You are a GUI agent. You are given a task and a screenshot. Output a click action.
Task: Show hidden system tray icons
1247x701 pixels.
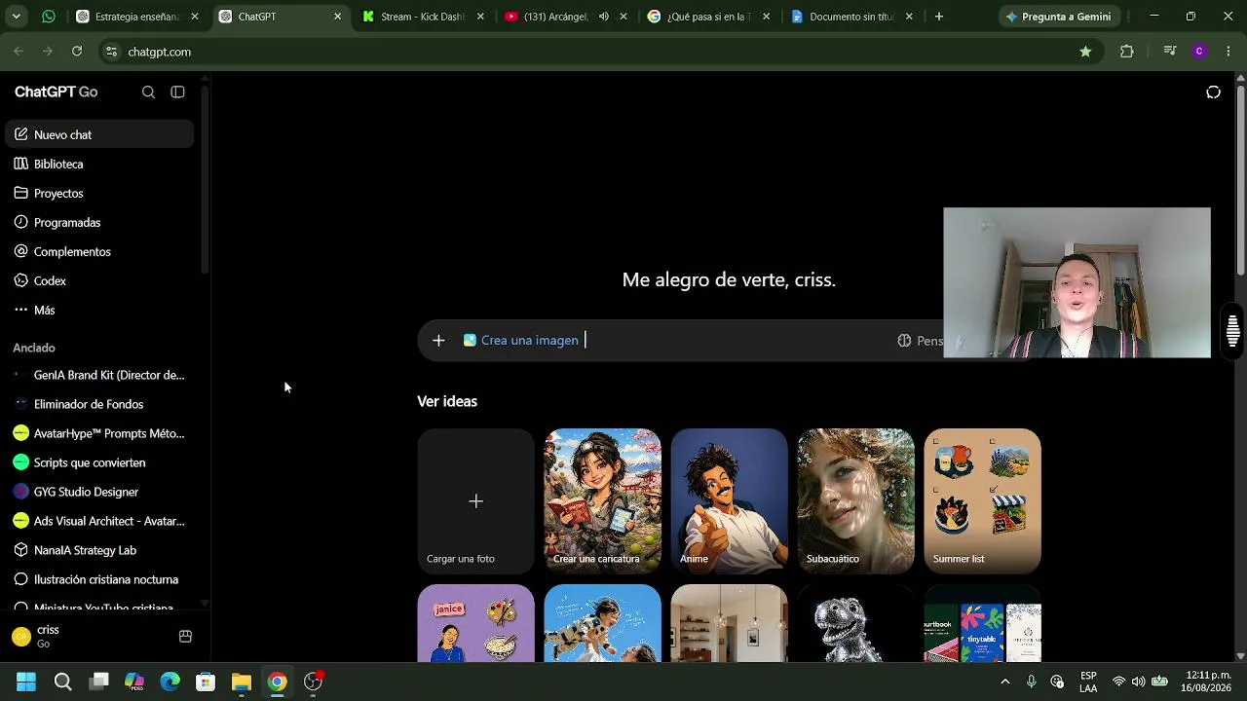[x=1005, y=682]
